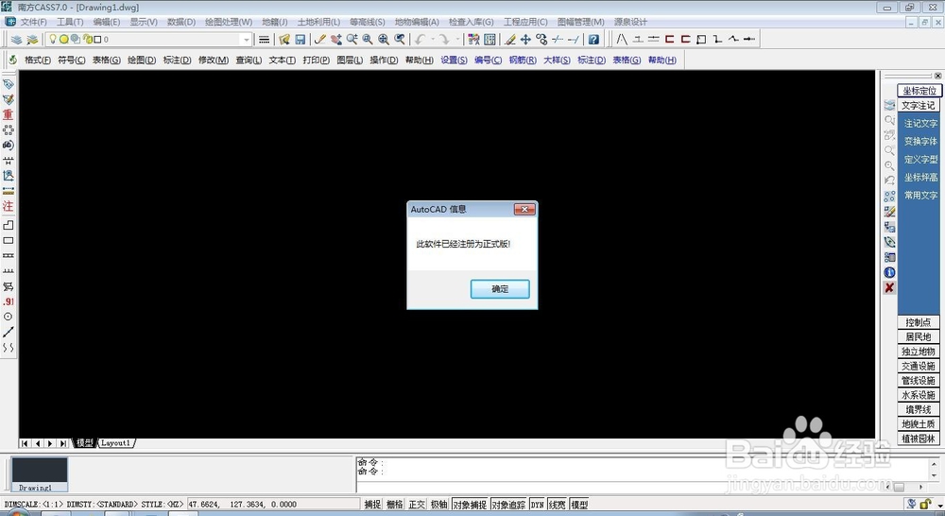Click the redraw pencil icon
Image resolution: width=945 pixels, height=516 pixels.
pos(320,39)
